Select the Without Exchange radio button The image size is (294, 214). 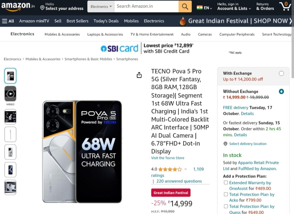pyautogui.click(x=281, y=91)
